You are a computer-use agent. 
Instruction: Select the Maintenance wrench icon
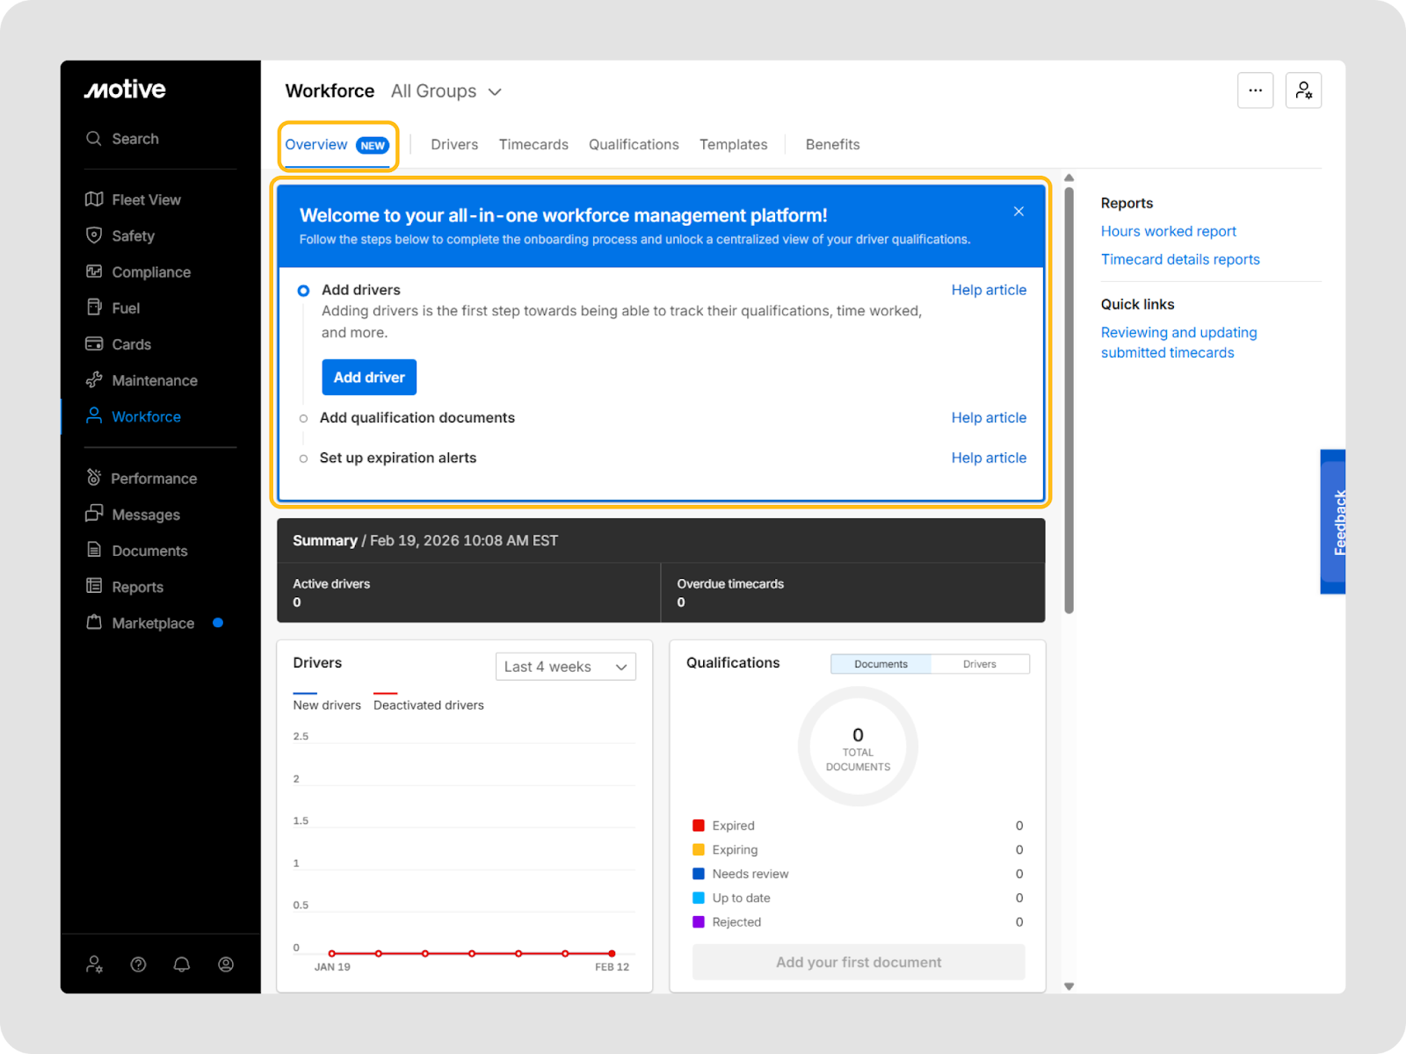click(94, 379)
